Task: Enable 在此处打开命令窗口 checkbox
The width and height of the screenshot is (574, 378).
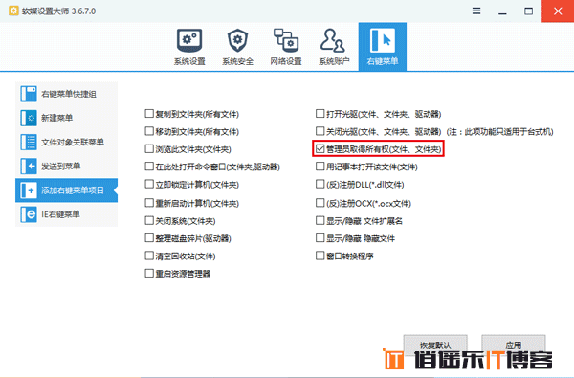Action: (149, 167)
